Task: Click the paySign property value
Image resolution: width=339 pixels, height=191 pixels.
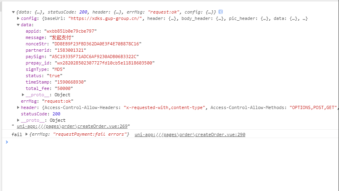Action: click(x=94, y=57)
